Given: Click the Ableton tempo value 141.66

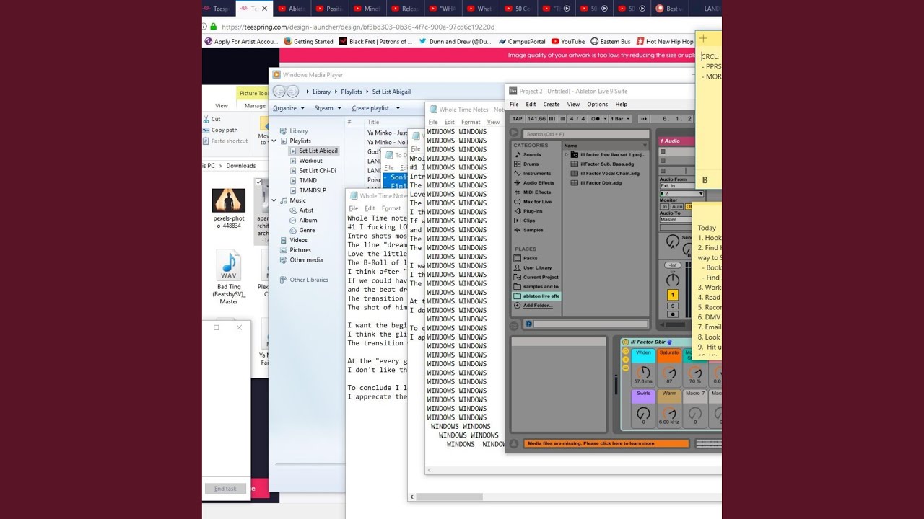Looking at the screenshot, I should [536, 119].
